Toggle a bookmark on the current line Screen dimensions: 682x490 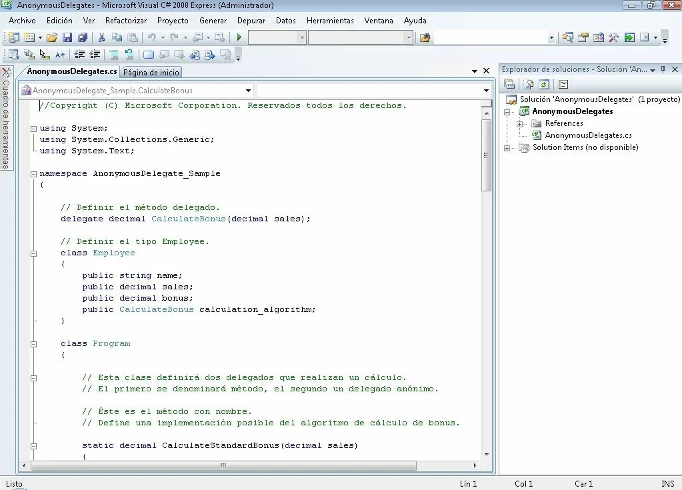point(148,55)
